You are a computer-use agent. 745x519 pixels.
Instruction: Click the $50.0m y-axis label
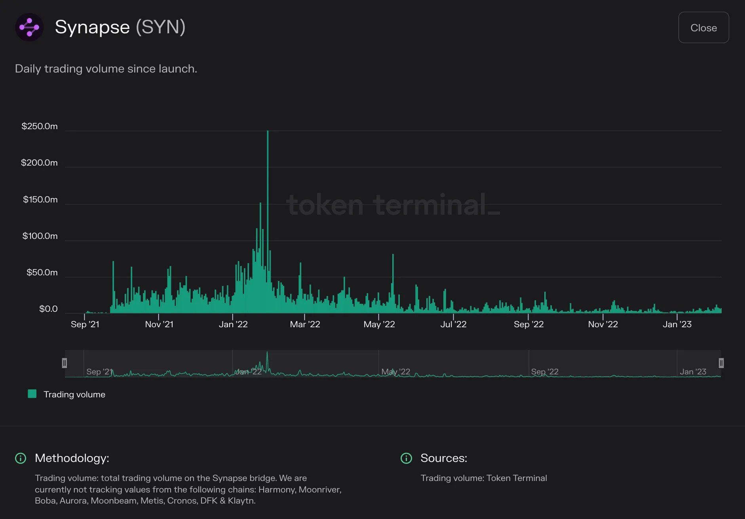[42, 272]
